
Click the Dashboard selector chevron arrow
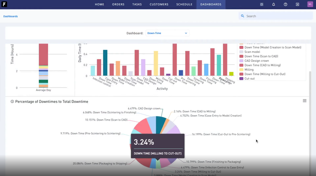[186, 33]
